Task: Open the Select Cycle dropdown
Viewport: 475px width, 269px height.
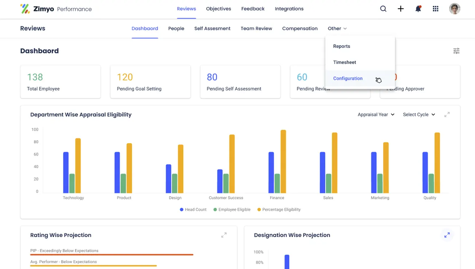Action: click(x=419, y=115)
